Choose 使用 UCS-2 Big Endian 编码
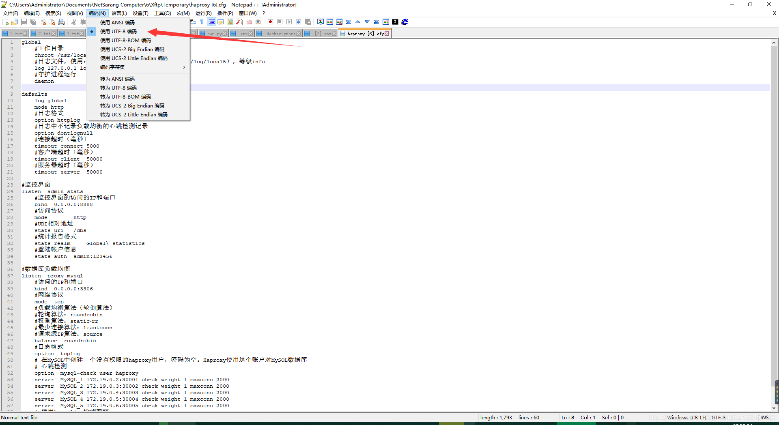 point(138,49)
